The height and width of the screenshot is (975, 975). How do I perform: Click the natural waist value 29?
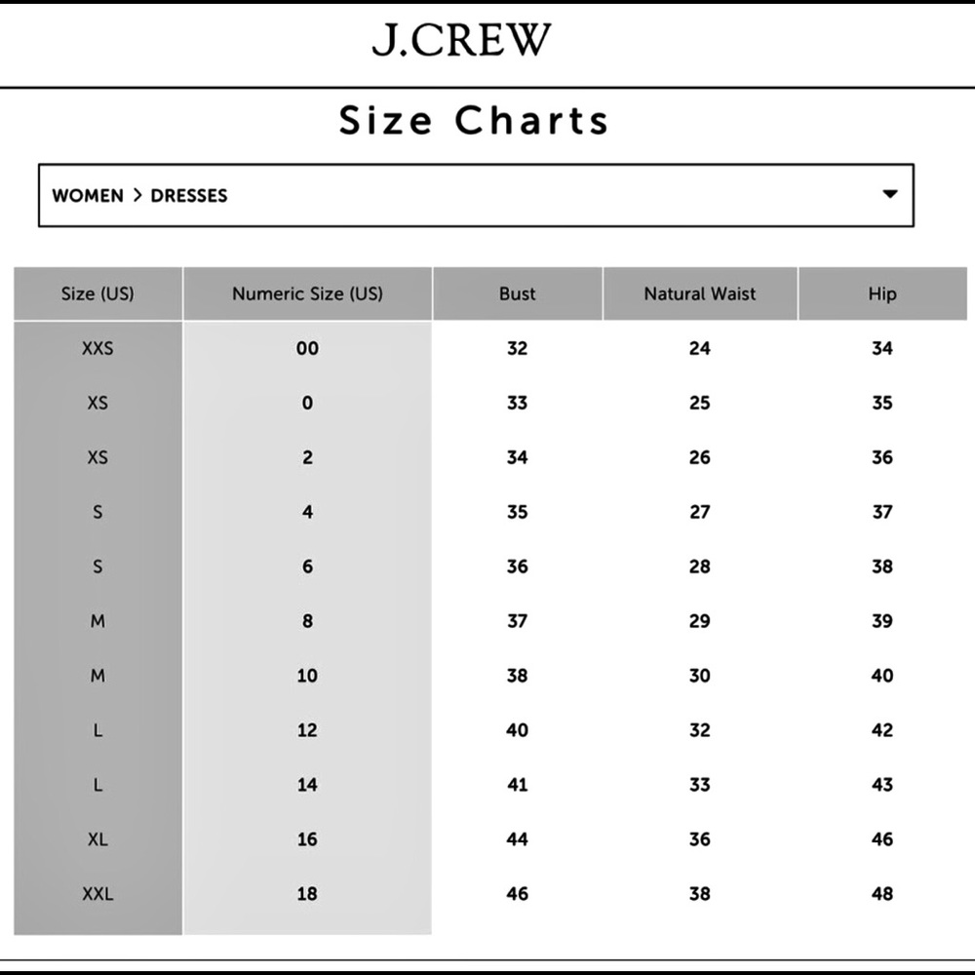(x=699, y=621)
